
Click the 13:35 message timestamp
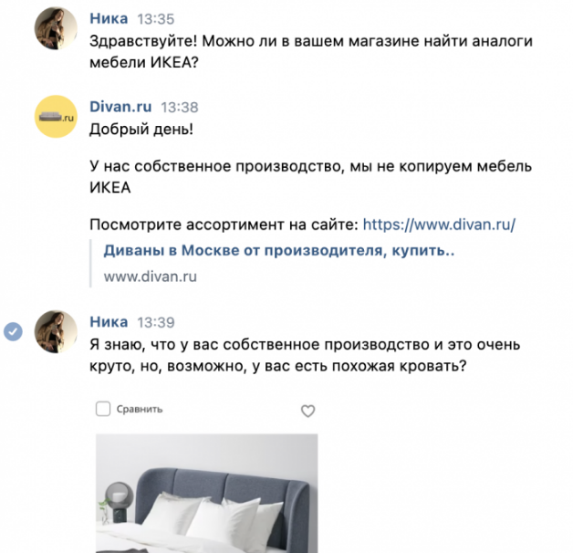click(156, 19)
